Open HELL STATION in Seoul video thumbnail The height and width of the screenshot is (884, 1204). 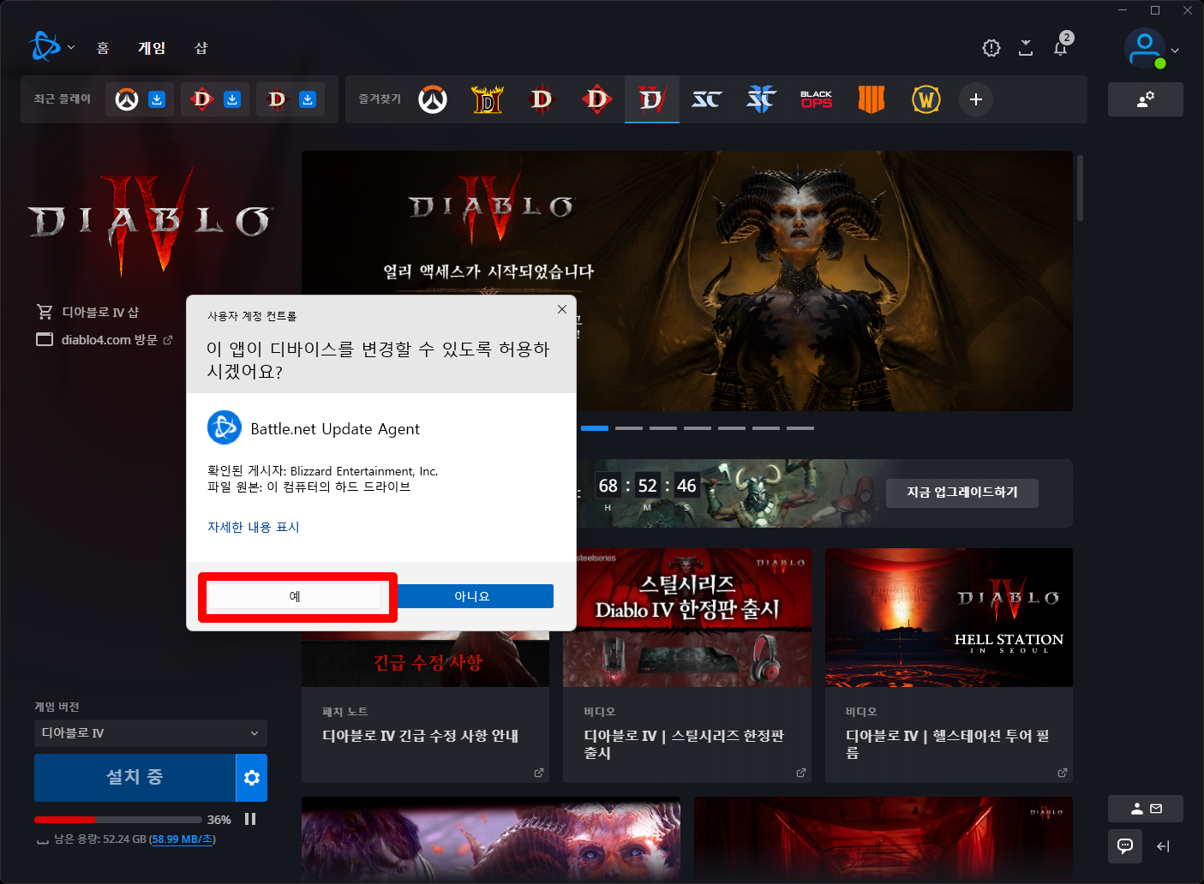(x=949, y=617)
